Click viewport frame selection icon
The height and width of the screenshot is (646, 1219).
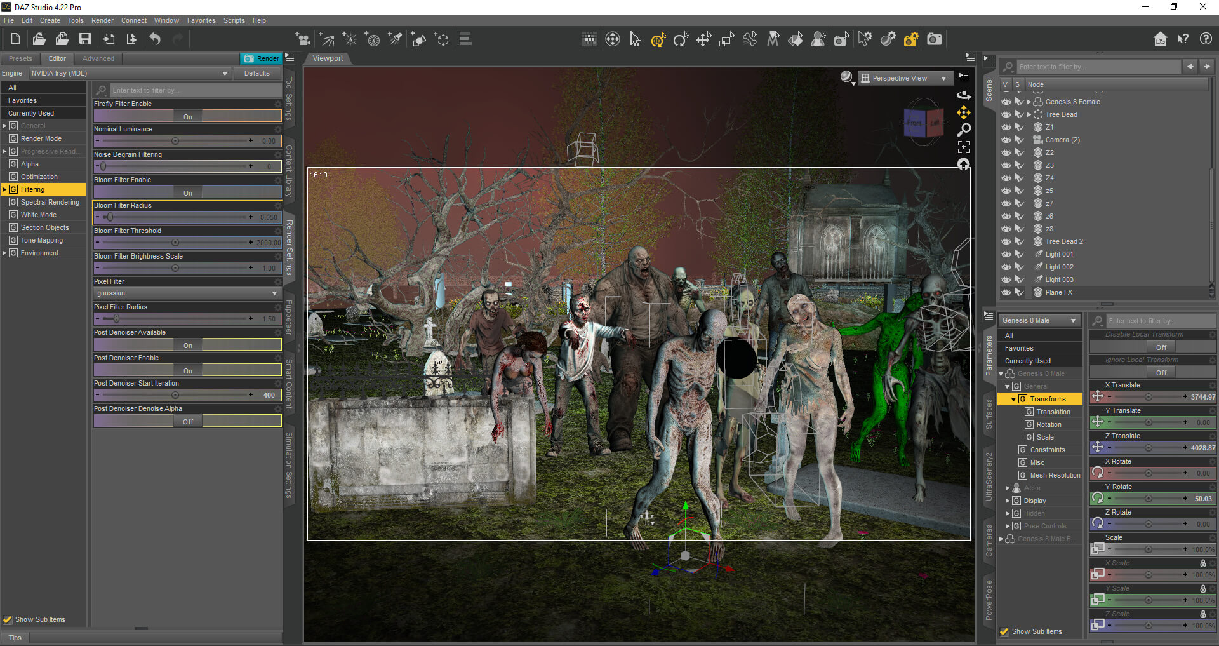(964, 147)
